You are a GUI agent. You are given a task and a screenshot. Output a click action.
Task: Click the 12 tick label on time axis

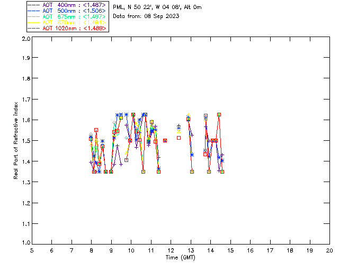[x=171, y=251]
